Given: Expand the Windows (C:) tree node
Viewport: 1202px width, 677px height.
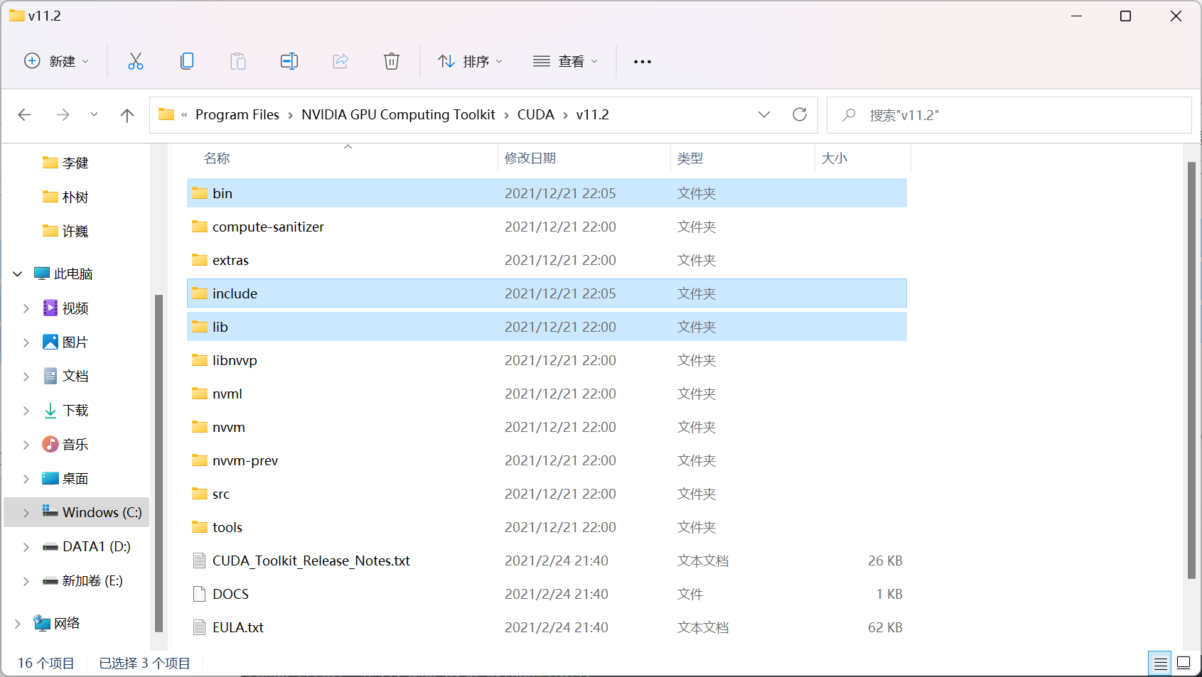Looking at the screenshot, I should click(x=26, y=512).
